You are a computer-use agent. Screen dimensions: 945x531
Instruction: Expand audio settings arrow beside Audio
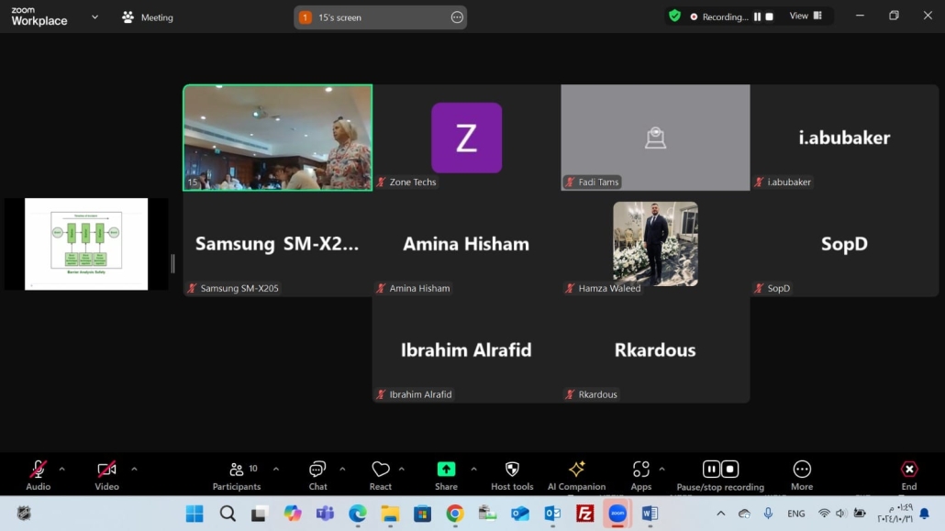pyautogui.click(x=61, y=470)
